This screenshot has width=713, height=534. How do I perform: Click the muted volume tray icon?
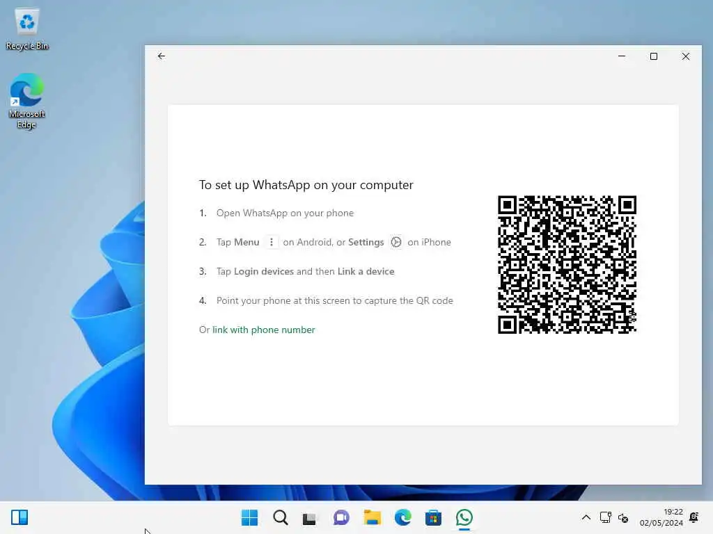pyautogui.click(x=623, y=517)
